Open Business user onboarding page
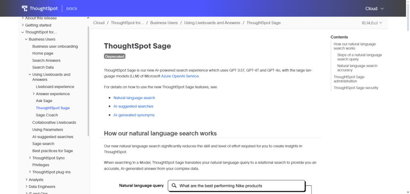The height and width of the screenshot is (194, 410). (55, 46)
